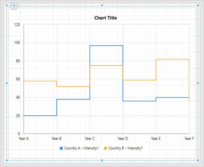
Task: Click the 100 value on the vertical axis
Action: (17, 43)
